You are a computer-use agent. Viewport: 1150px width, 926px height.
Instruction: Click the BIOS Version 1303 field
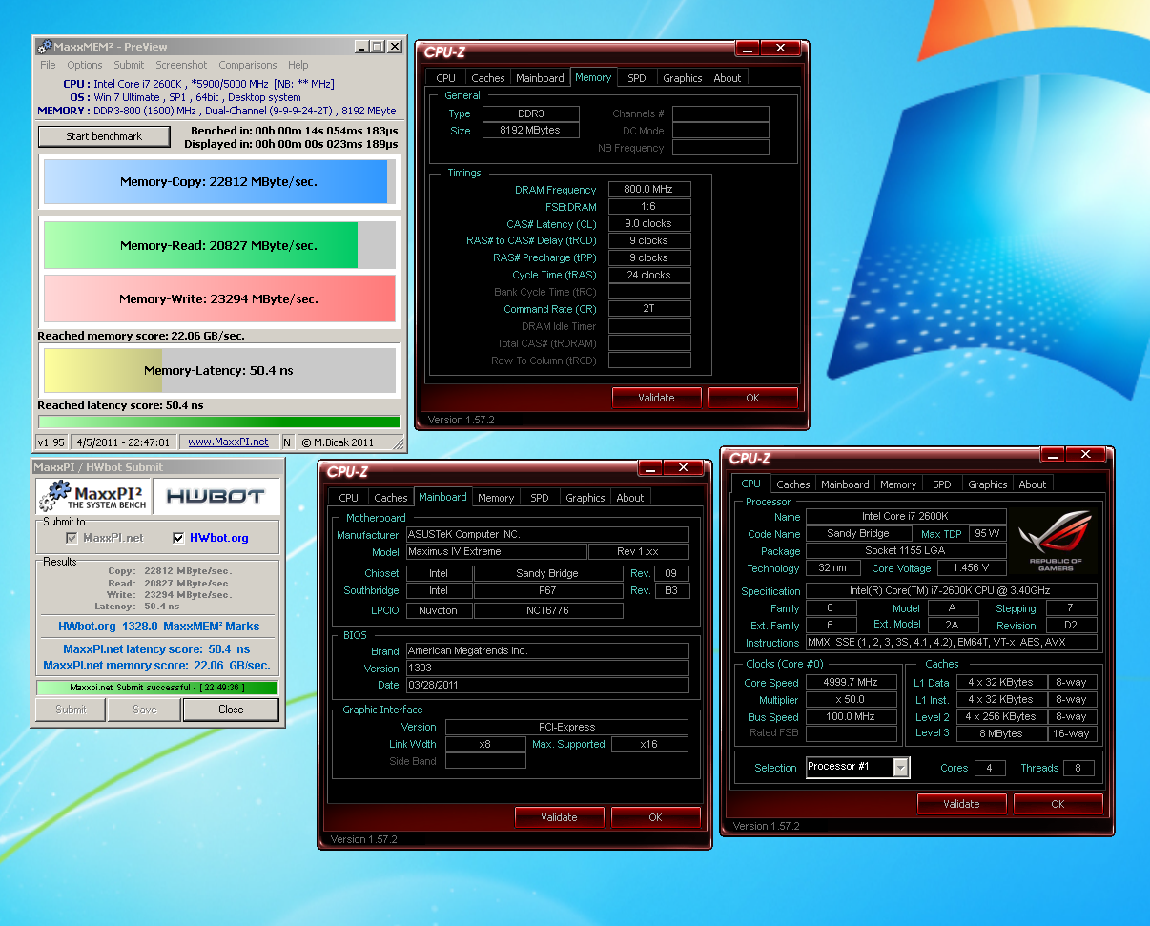tap(547, 668)
